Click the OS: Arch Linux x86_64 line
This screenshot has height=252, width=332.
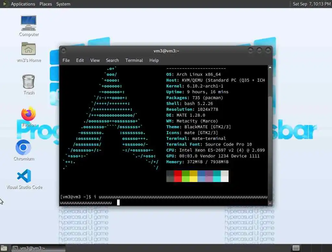pyautogui.click(x=193, y=74)
